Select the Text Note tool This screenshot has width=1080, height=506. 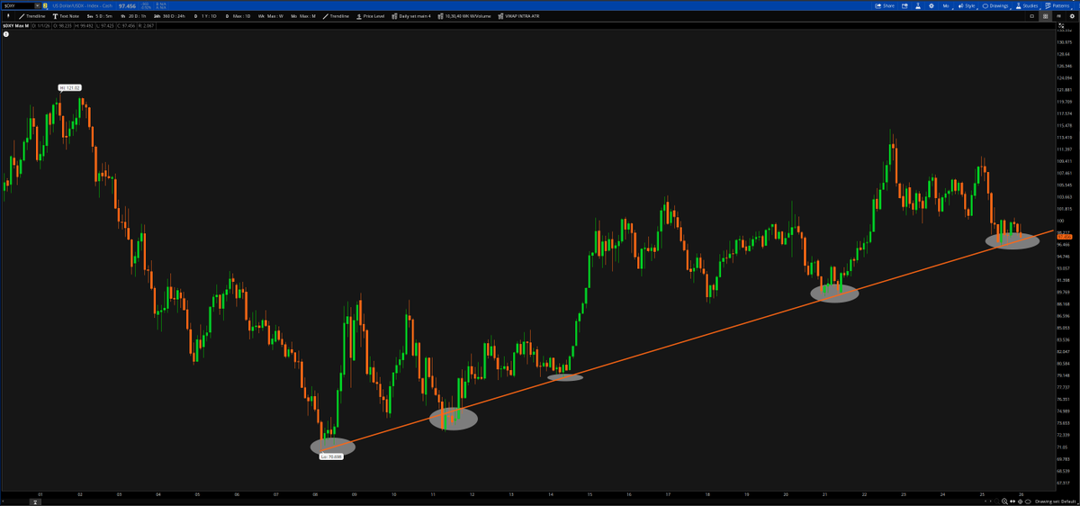point(66,16)
